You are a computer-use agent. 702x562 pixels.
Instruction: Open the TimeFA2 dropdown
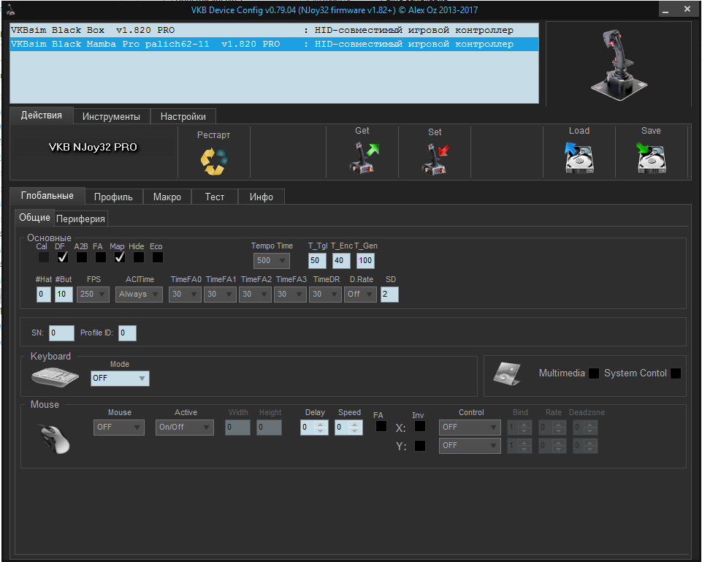tap(255, 295)
